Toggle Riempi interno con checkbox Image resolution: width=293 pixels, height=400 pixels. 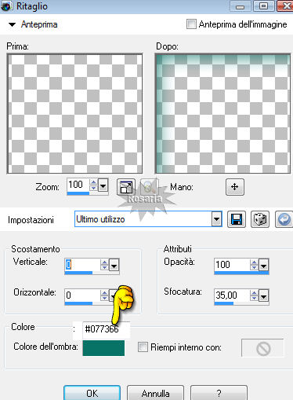click(143, 347)
